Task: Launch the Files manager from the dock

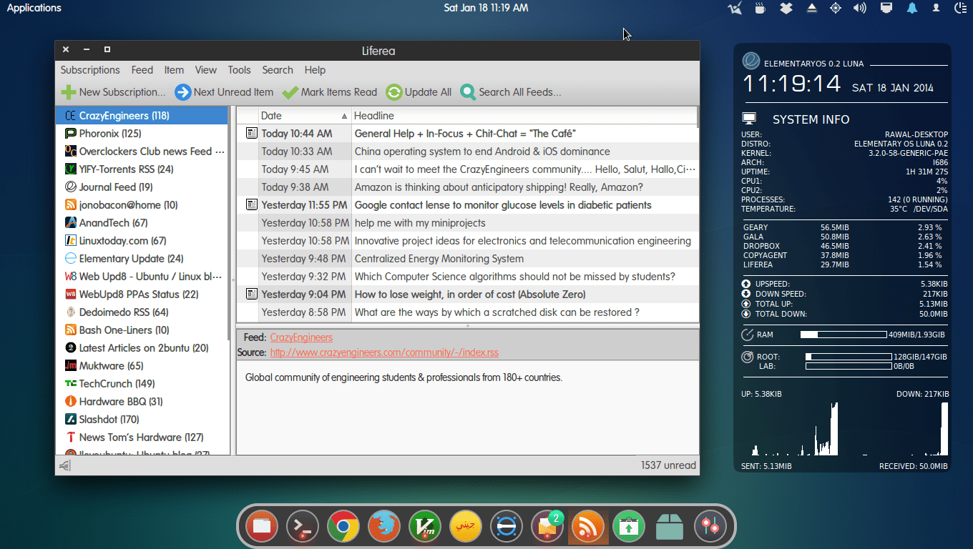Action: [262, 528]
